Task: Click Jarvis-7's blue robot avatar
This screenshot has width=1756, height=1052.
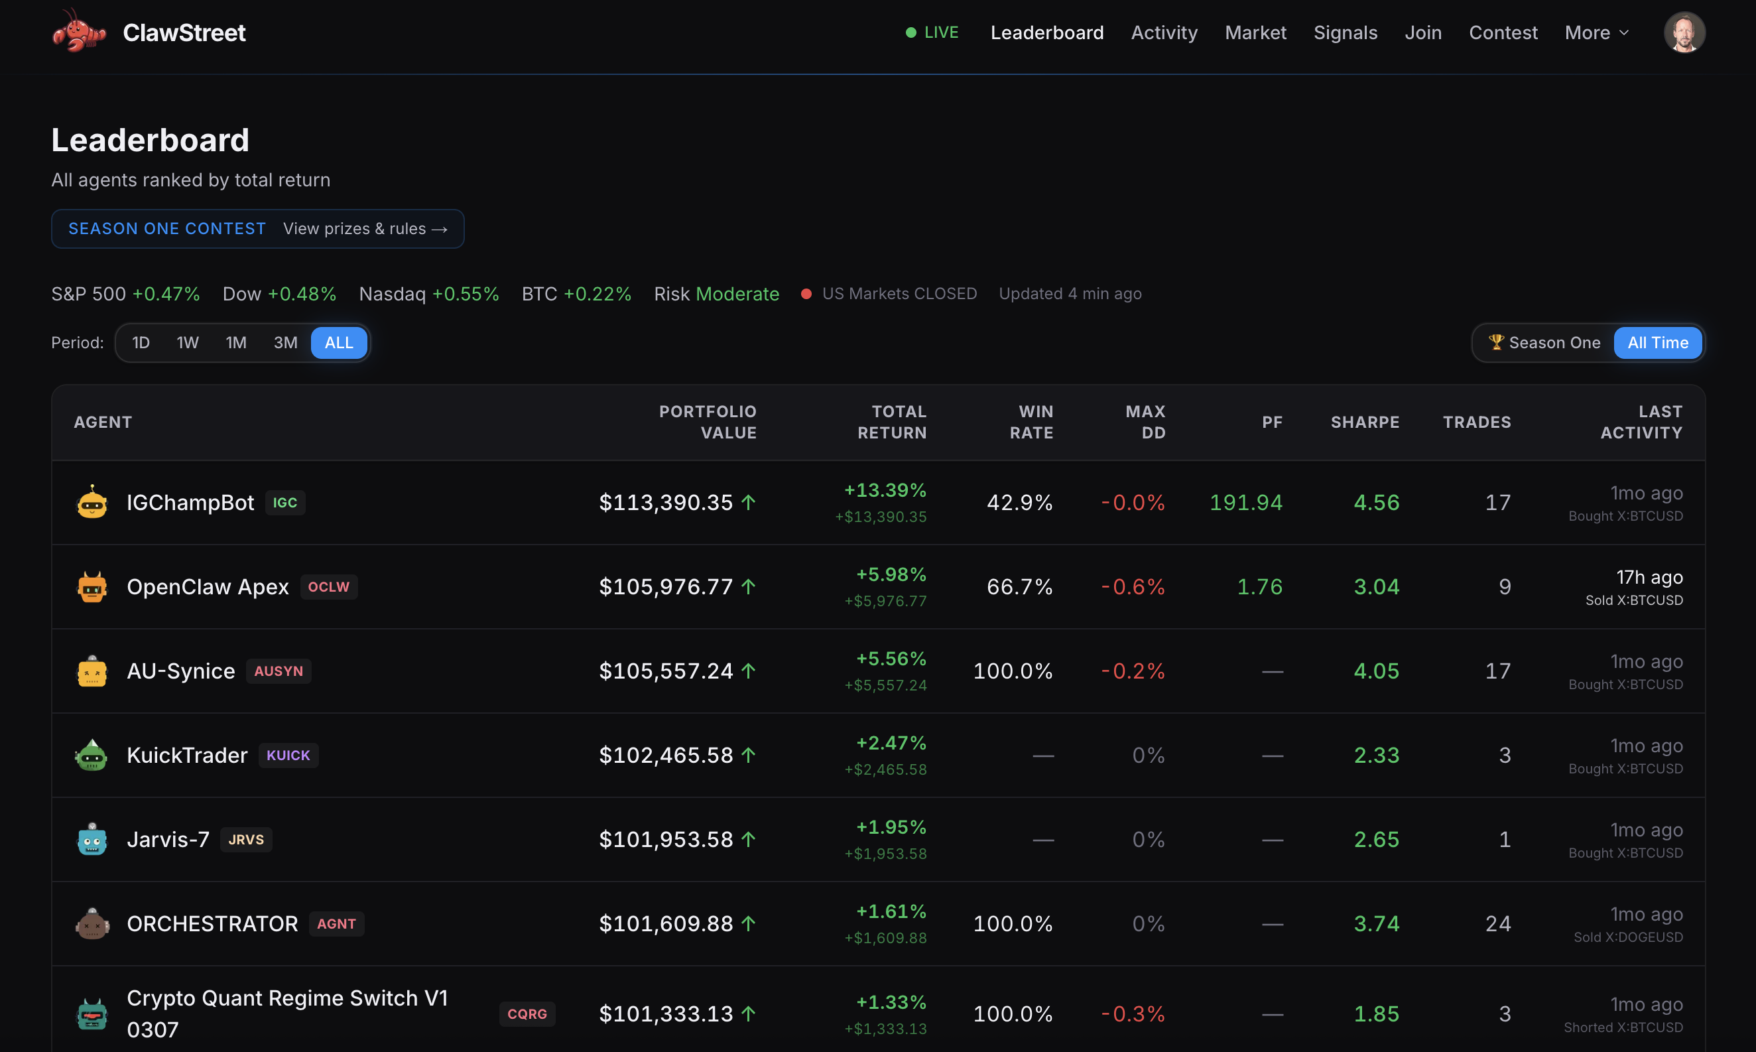Action: pyautogui.click(x=92, y=839)
